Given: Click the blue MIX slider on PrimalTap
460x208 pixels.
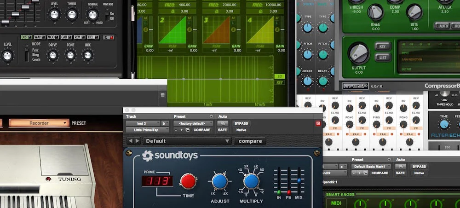Looking at the screenshot, I should click(x=299, y=181).
